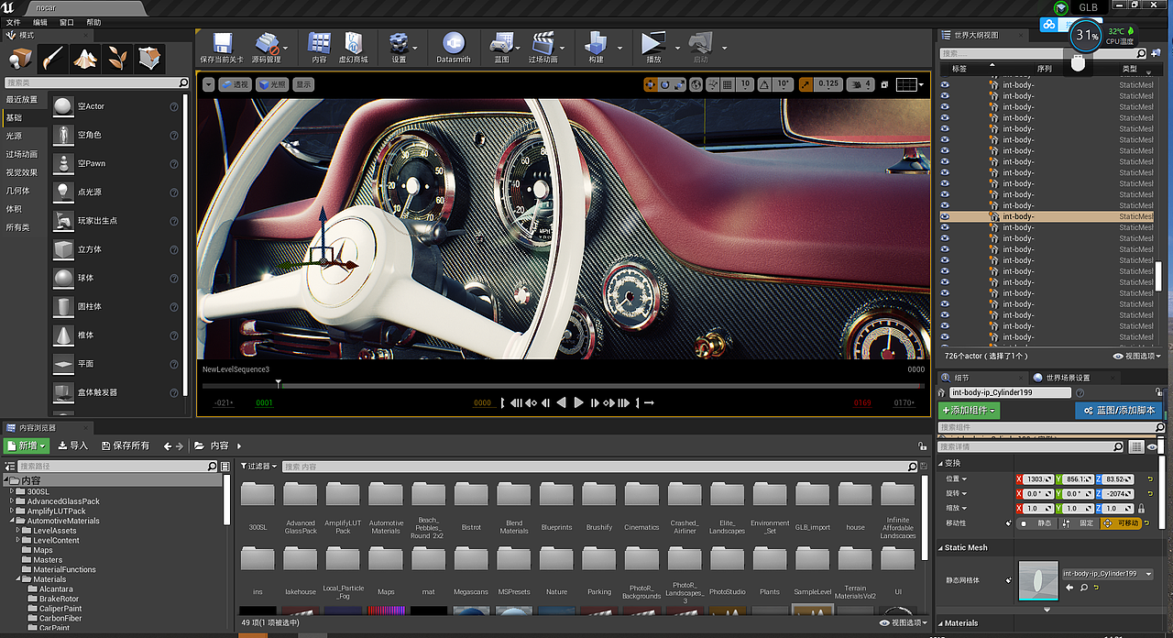
Task: Set mobility to Static (静态)
Action: coord(1036,523)
